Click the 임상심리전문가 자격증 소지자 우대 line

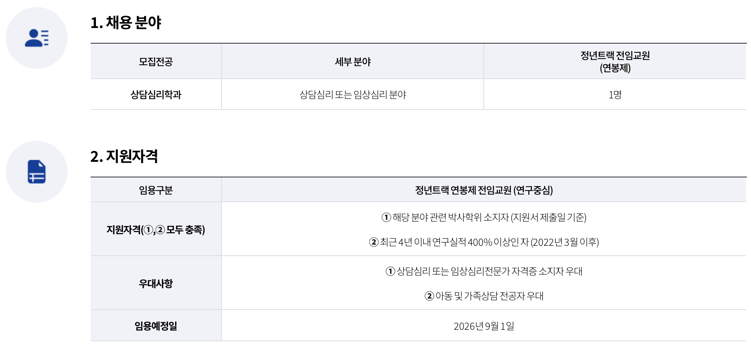484,271
